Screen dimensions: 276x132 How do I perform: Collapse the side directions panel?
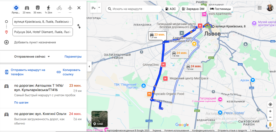point(89,67)
